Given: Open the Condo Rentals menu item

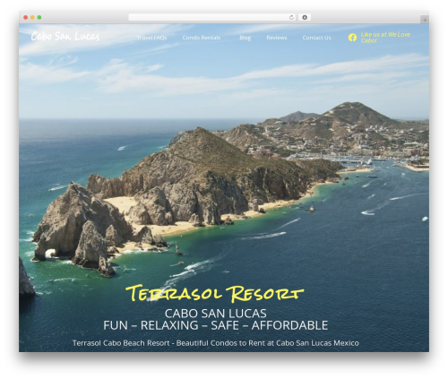Looking at the screenshot, I should [x=202, y=38].
